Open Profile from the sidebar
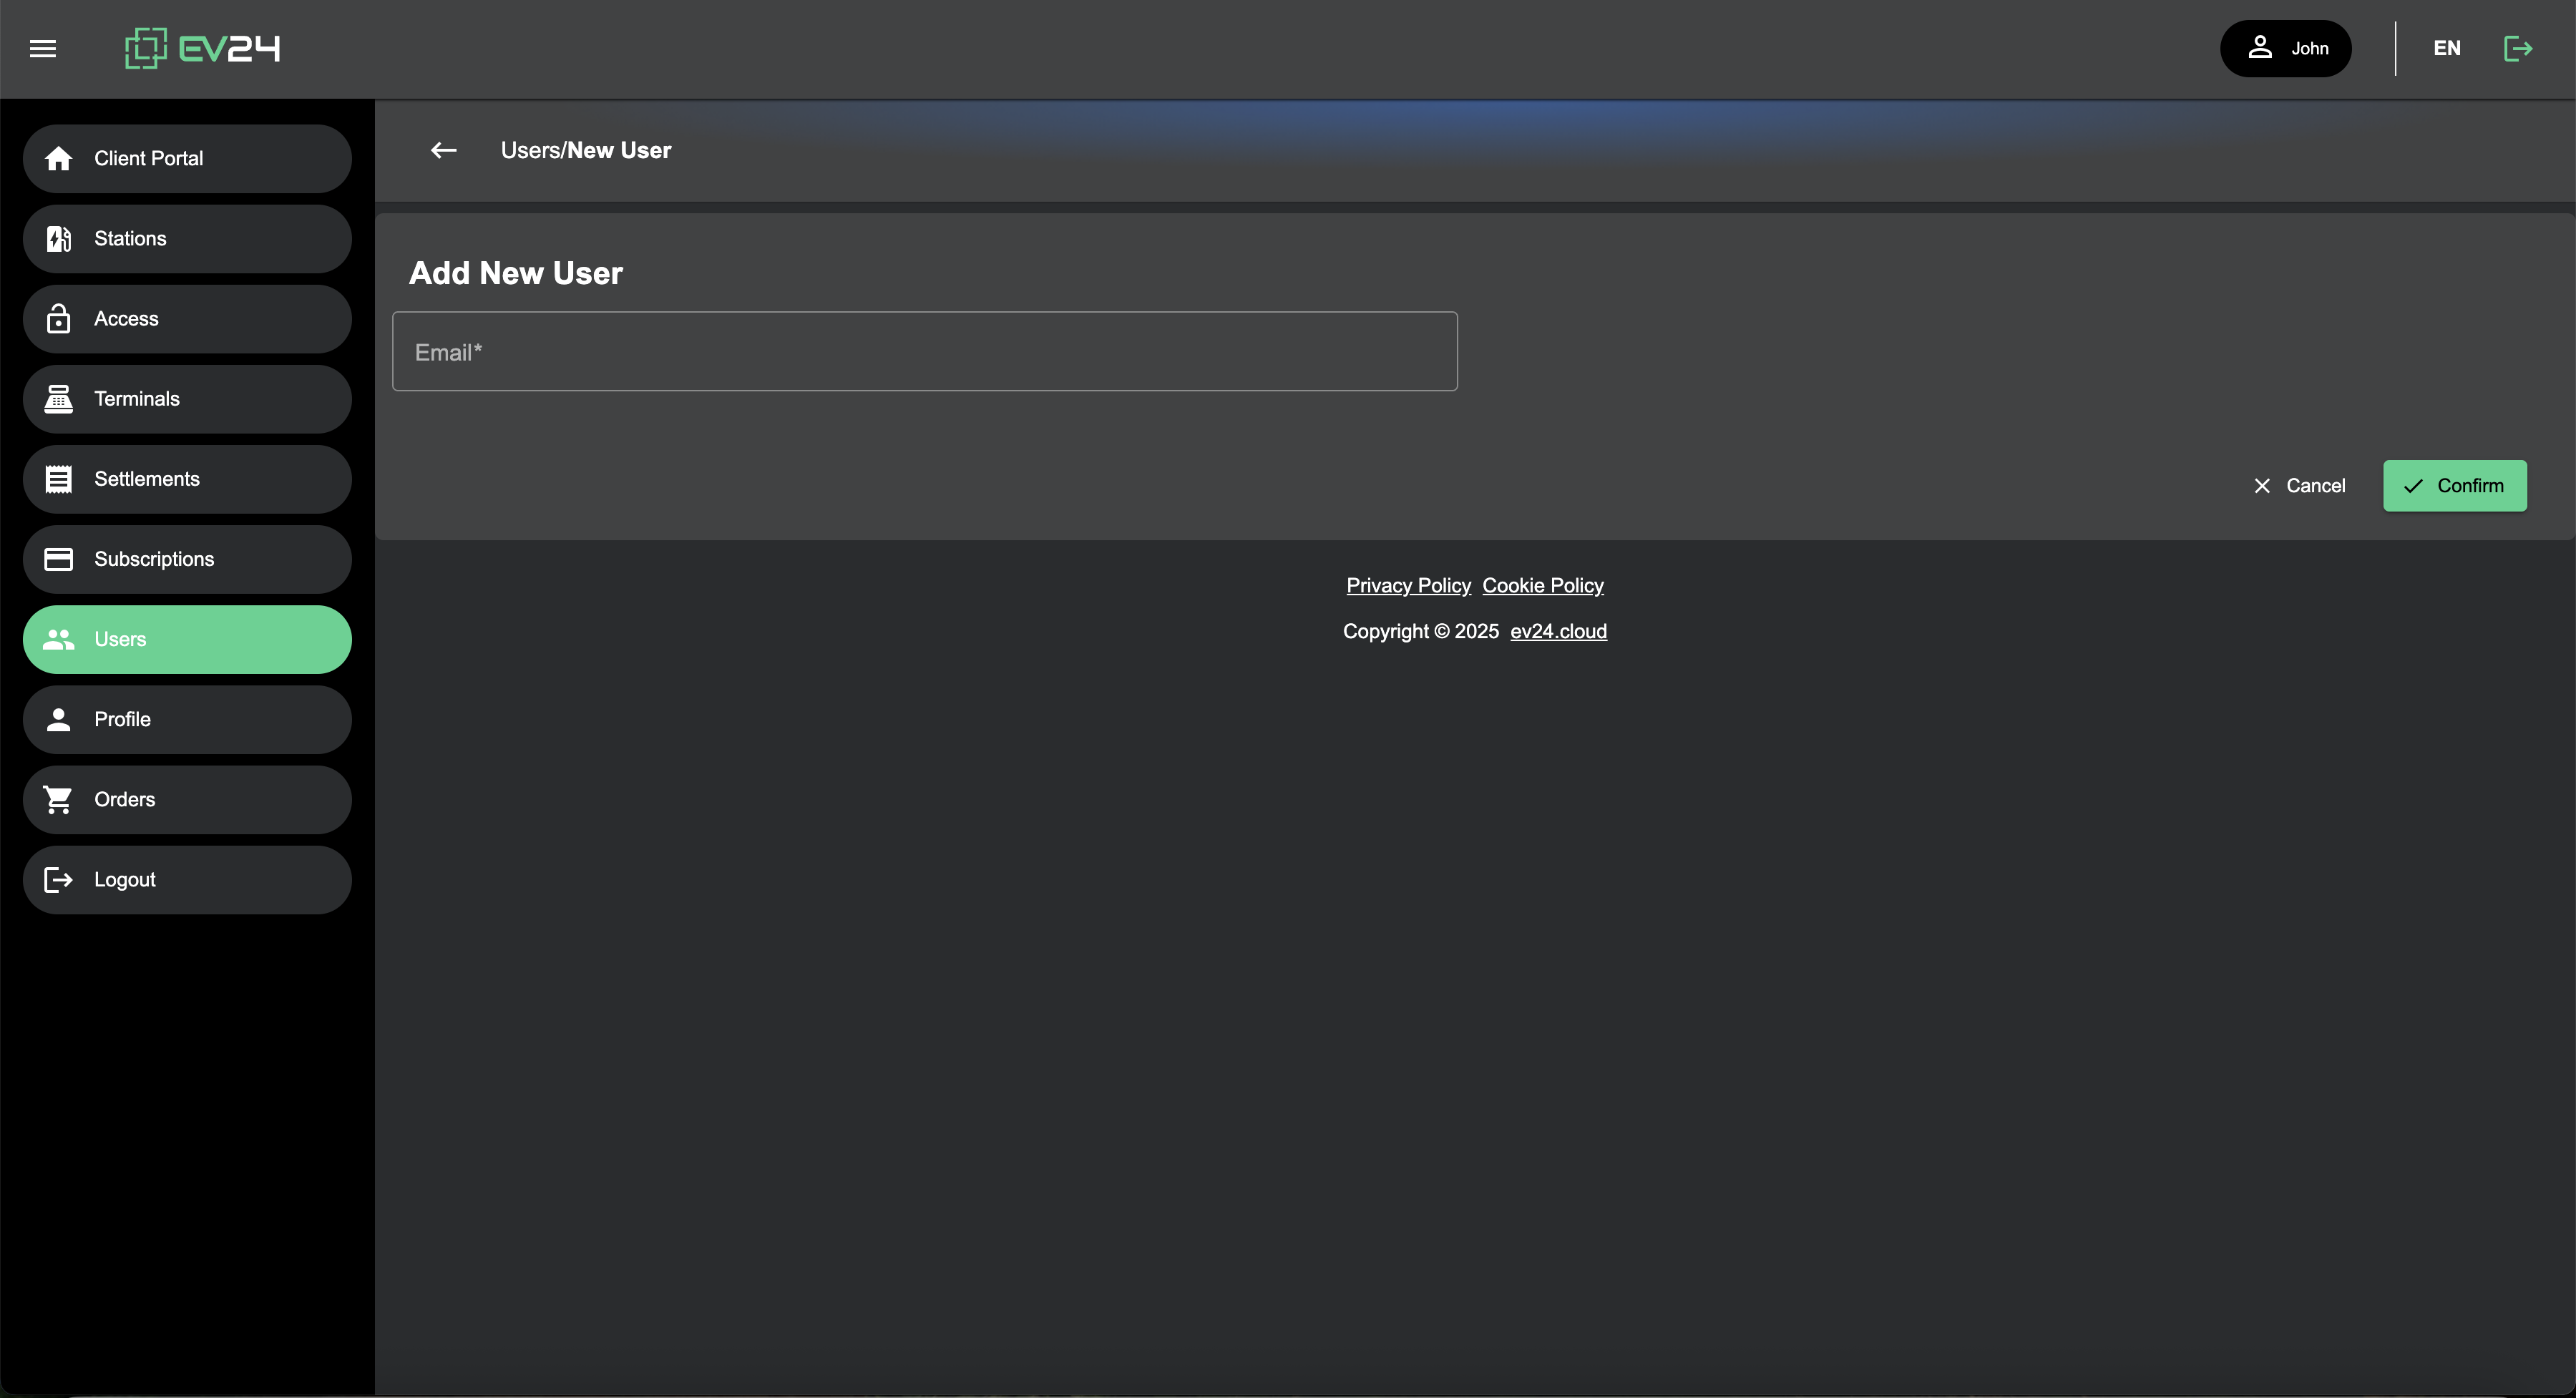The image size is (2576, 1398). [187, 719]
